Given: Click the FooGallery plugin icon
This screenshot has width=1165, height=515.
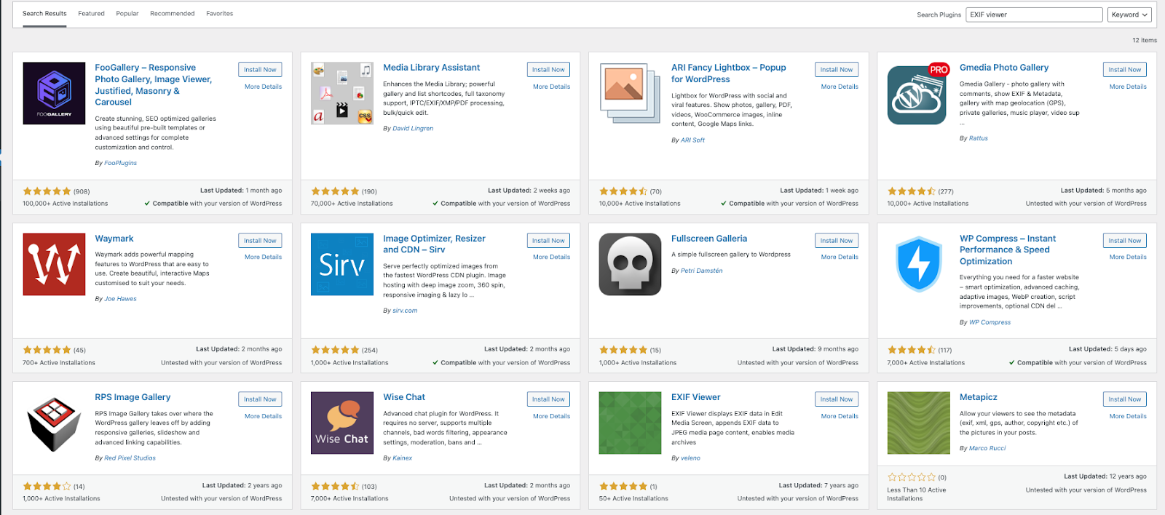Looking at the screenshot, I should pos(54,93).
